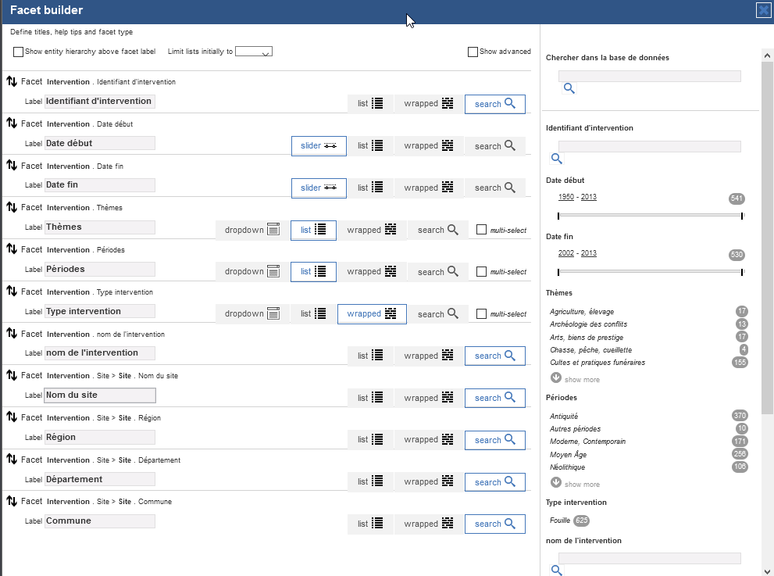
Task: Choose dropdown type for Périodes facet
Action: pyautogui.click(x=251, y=272)
